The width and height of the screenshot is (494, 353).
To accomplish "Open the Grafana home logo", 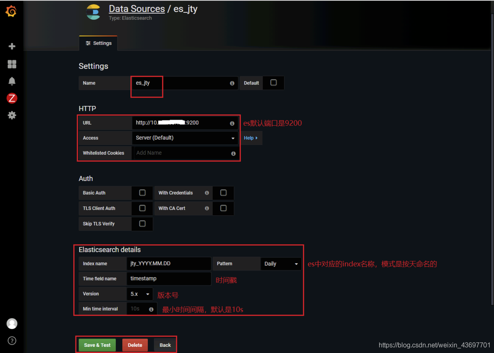I will [x=11, y=12].
